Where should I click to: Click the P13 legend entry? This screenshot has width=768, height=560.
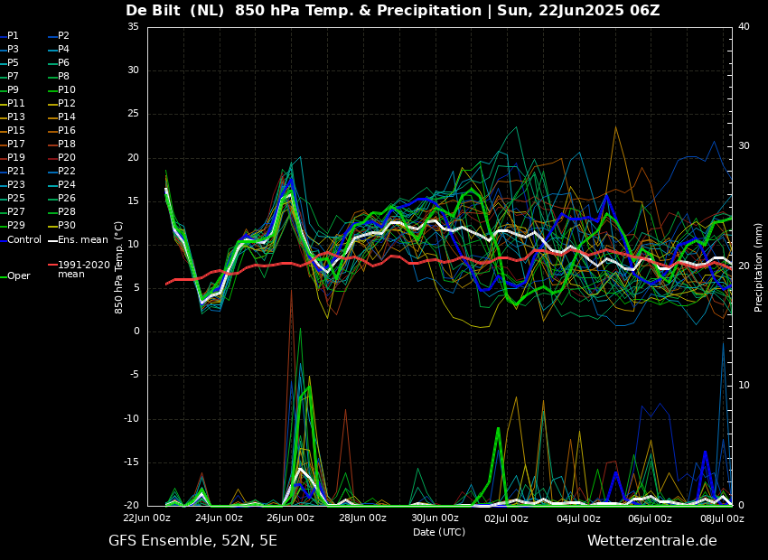[x=13, y=117]
